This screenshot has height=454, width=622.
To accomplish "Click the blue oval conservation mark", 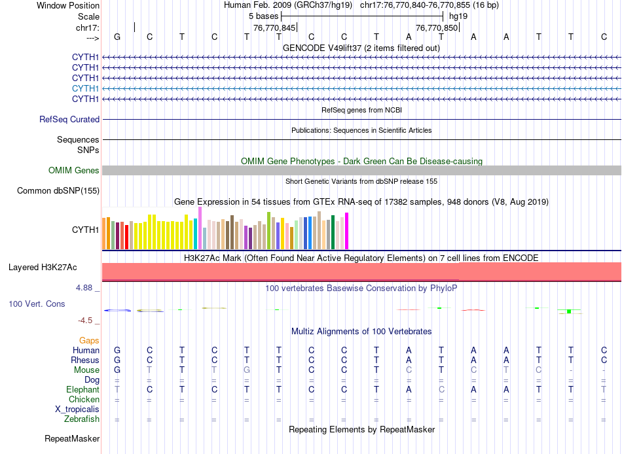I will coord(117,310).
